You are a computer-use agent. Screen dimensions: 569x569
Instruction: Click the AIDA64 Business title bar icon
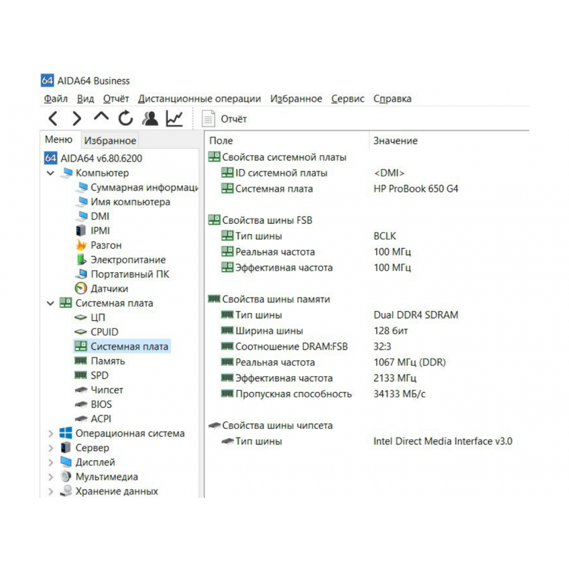tap(47, 81)
